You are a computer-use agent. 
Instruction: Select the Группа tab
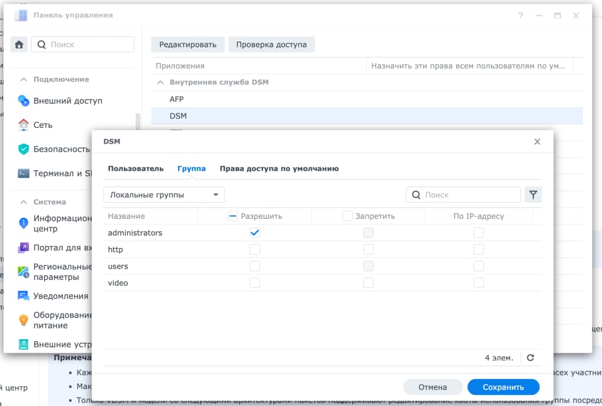pos(192,168)
